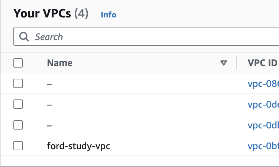
Task: Click the empty name dash in the third row
Action: pos(49,126)
